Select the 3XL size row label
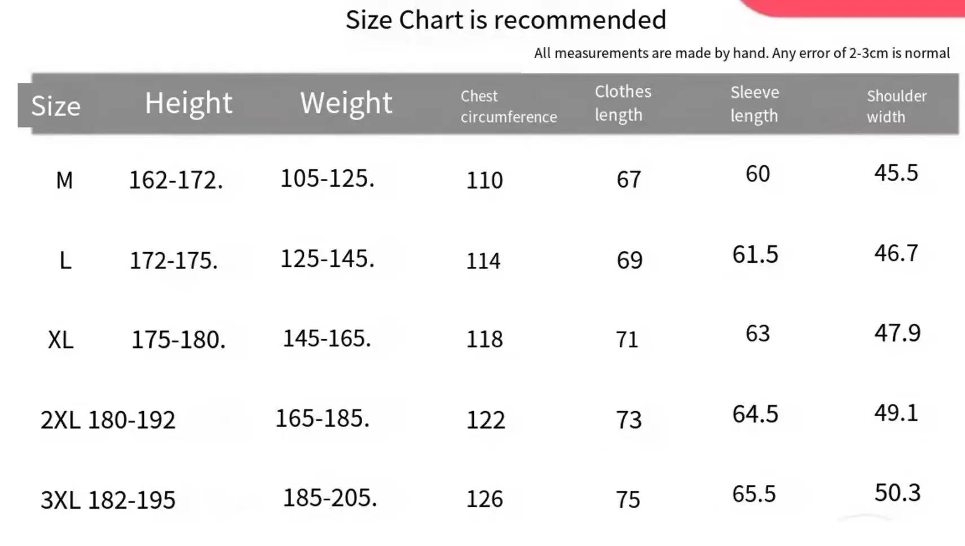The width and height of the screenshot is (965, 546). [60, 500]
